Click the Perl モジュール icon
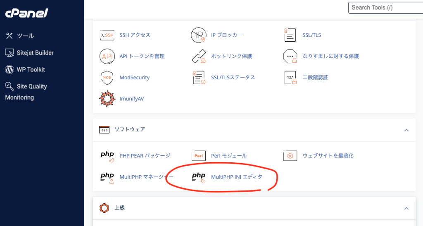Viewport: 423px width, 226px height. pyautogui.click(x=199, y=156)
